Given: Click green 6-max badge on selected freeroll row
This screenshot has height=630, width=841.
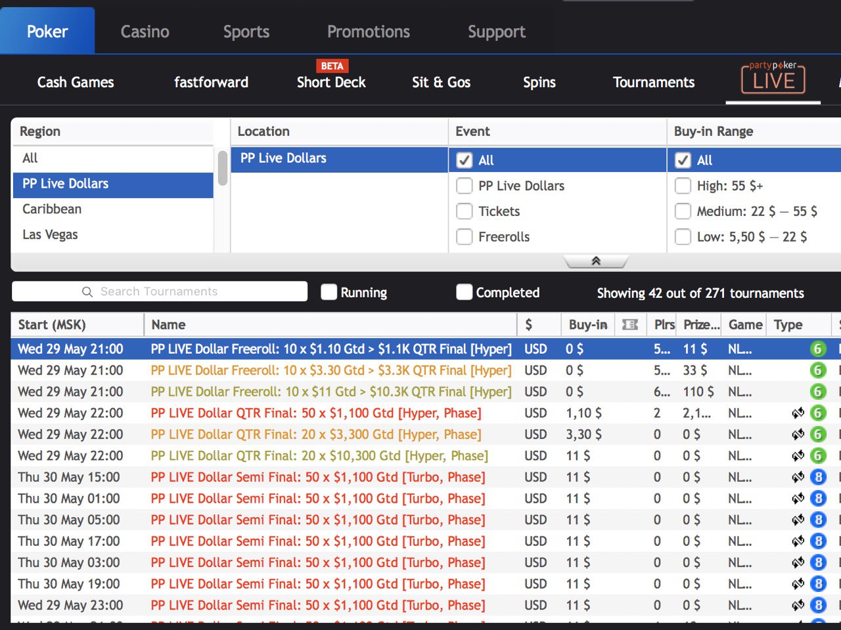Looking at the screenshot, I should [x=818, y=349].
